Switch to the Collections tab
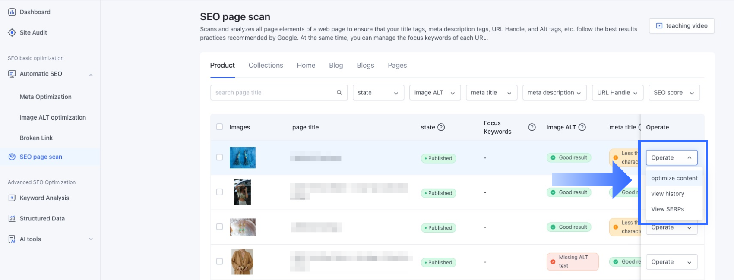The height and width of the screenshot is (280, 734). coord(266,66)
